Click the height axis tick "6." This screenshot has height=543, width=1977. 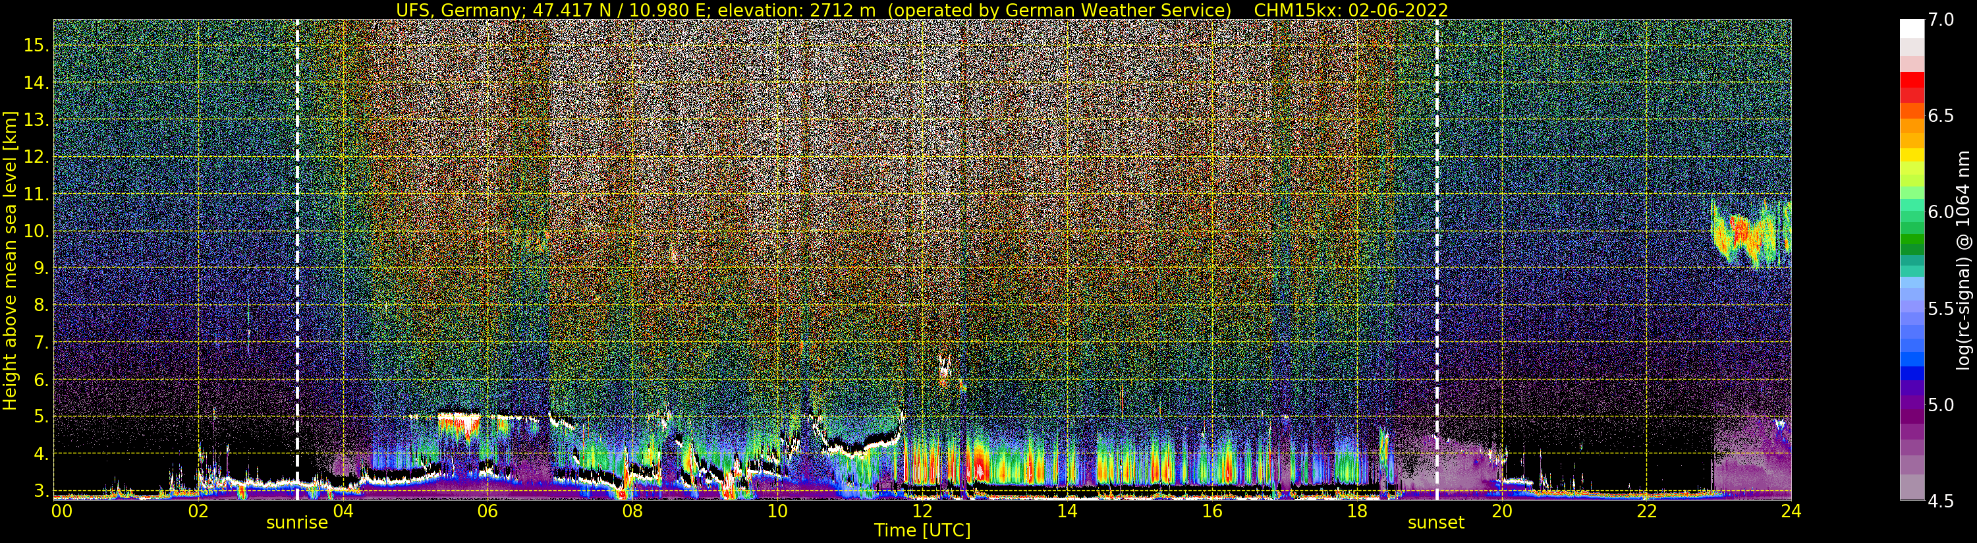click(x=41, y=380)
